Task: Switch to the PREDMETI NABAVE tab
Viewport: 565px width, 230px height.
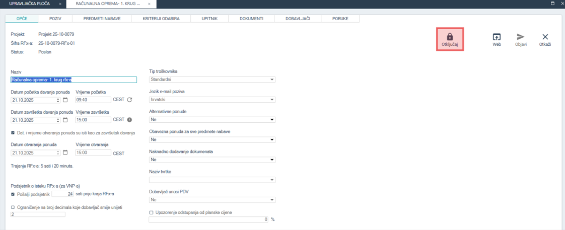Action: coord(101,19)
